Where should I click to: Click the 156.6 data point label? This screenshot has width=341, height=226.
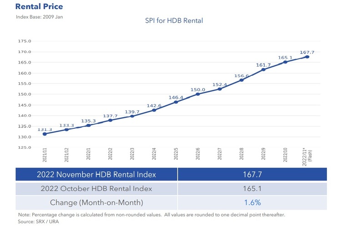pos(241,76)
